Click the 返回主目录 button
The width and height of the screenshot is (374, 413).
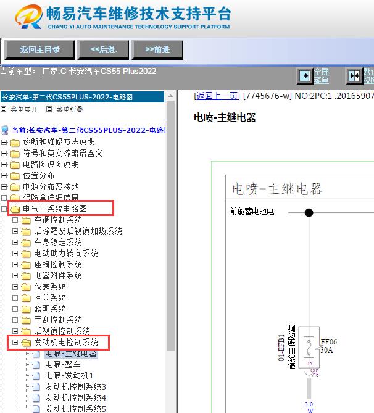(x=39, y=50)
